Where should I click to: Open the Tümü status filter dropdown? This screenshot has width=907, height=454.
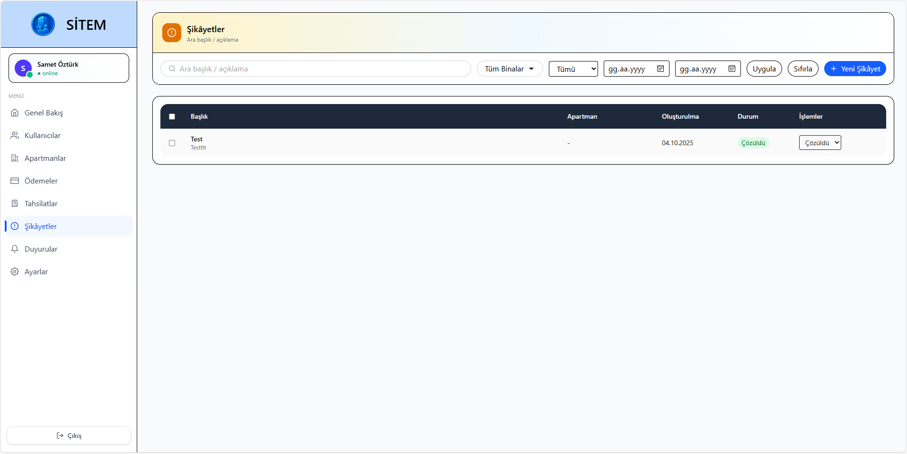coord(573,69)
